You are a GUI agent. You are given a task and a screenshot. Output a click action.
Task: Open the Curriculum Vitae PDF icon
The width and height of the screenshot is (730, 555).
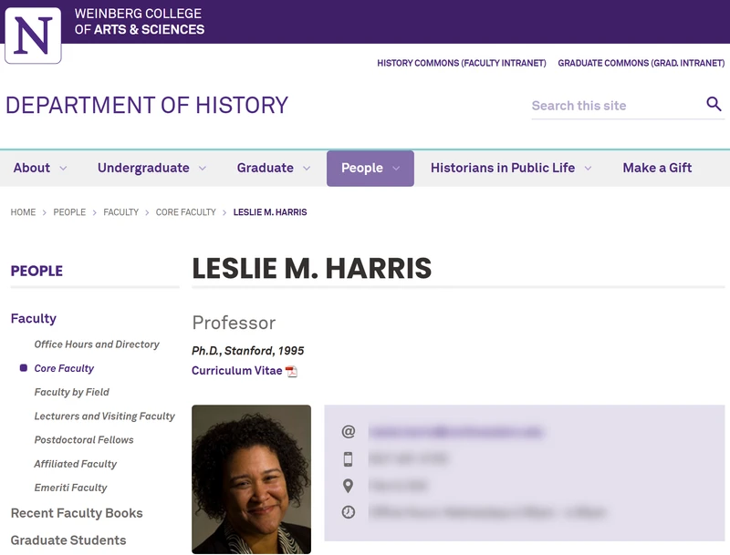tap(291, 372)
